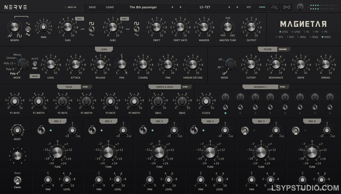Click the SAVE button

(92, 7)
